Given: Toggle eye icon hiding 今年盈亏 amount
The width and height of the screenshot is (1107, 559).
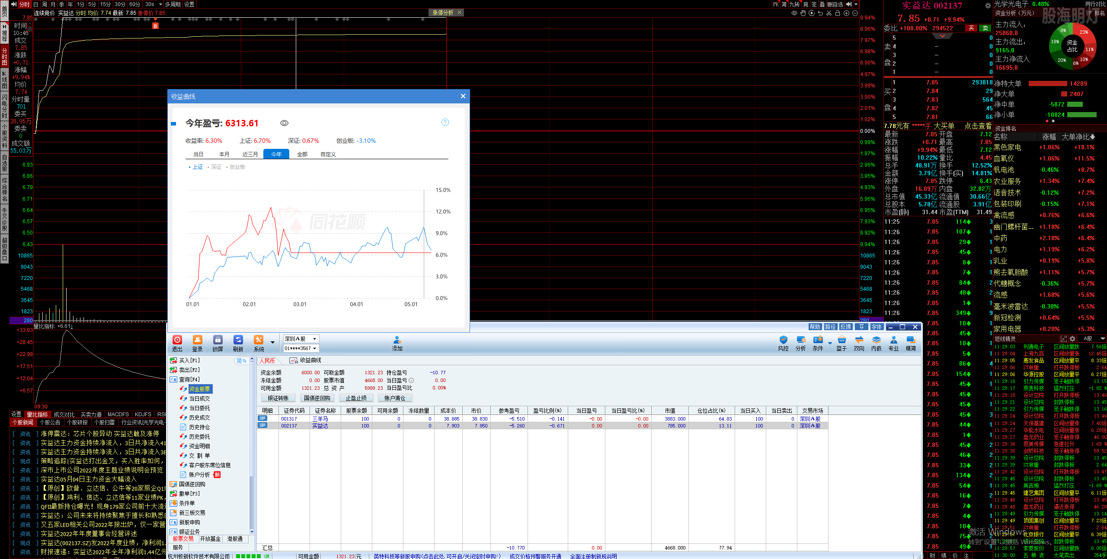Looking at the screenshot, I should coord(284,123).
